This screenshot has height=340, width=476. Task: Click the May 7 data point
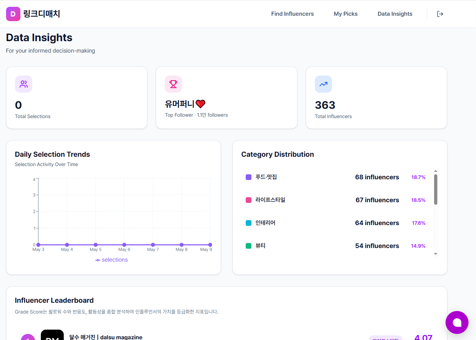tap(153, 245)
